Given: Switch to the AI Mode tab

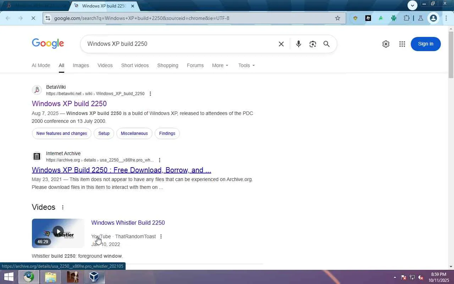Looking at the screenshot, I should [x=41, y=65].
